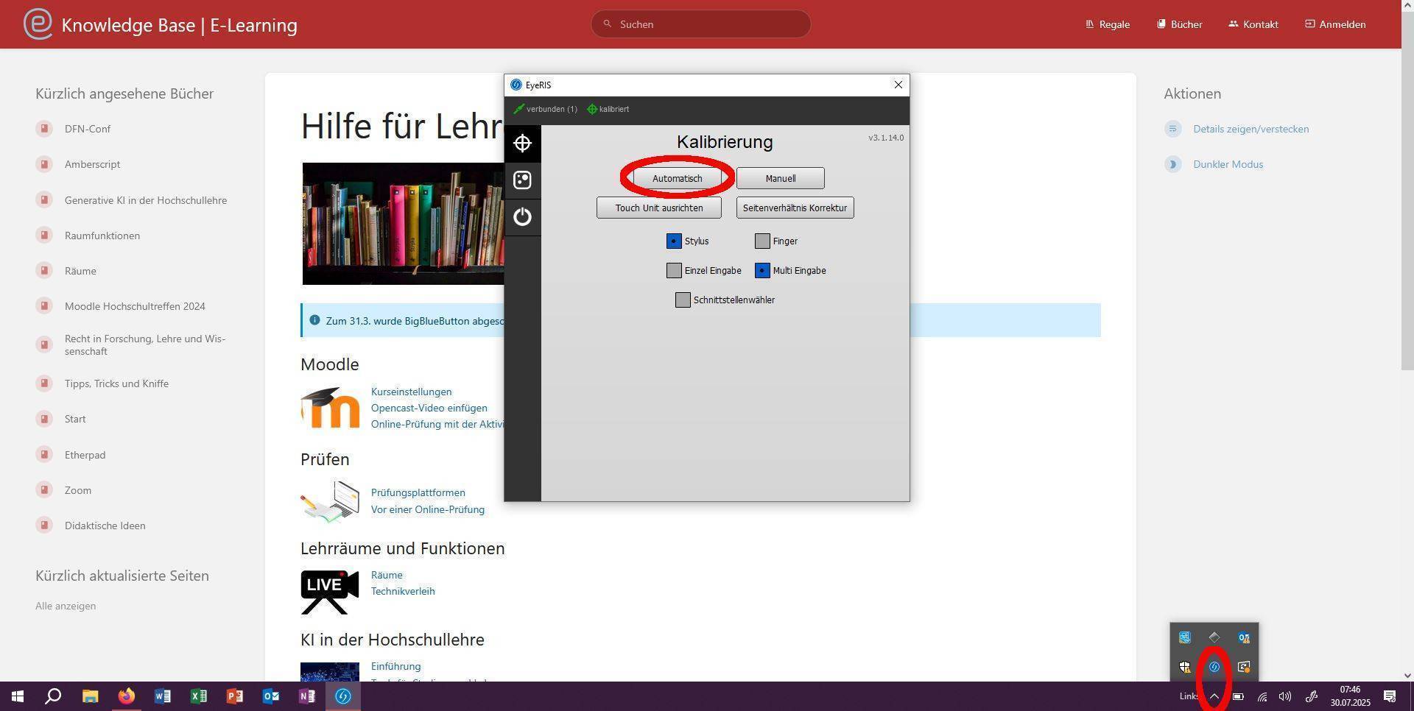Screen dimensions: 1414x711
Task: Toggle Dunkler Modus in Aktionen
Action: click(1228, 164)
